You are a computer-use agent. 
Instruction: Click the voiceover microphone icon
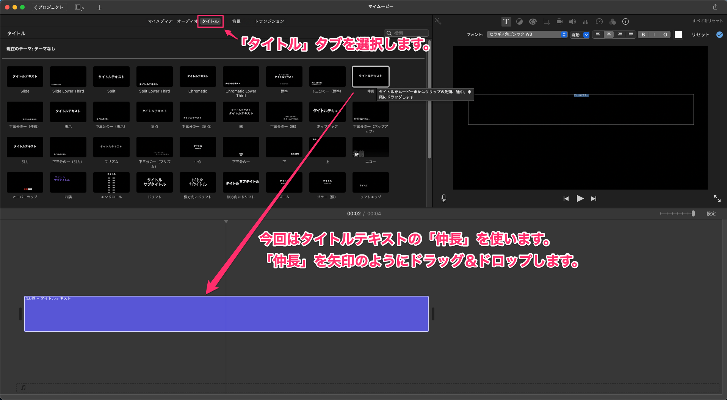pyautogui.click(x=444, y=198)
